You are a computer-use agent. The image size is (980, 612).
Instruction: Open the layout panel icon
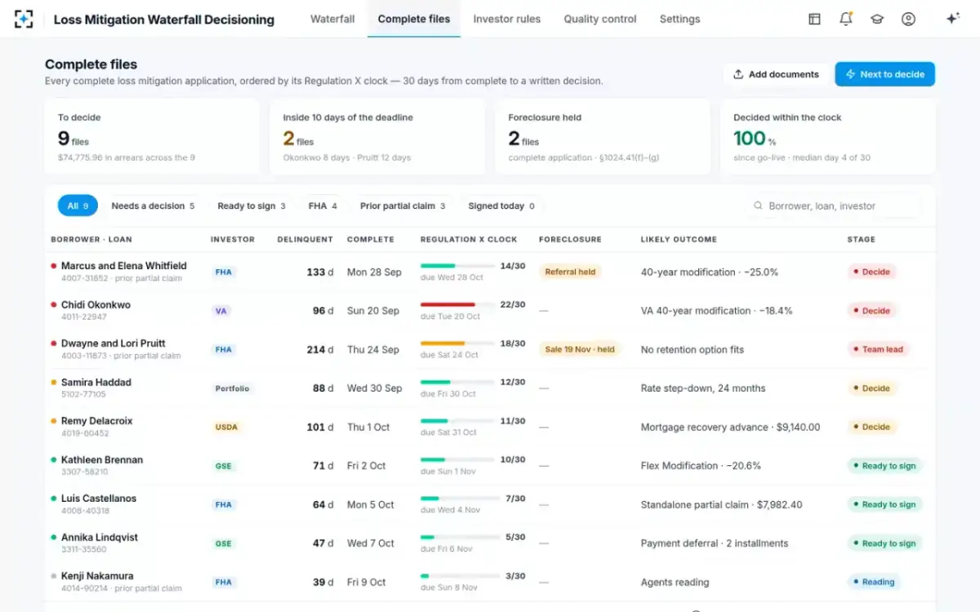click(814, 19)
